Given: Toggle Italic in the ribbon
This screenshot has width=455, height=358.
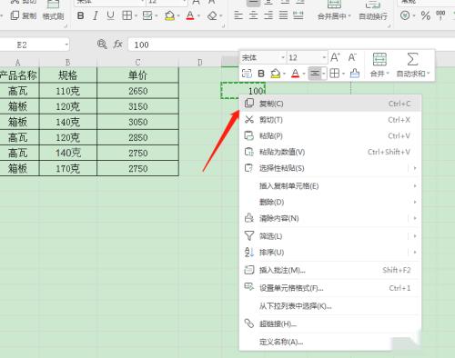Looking at the screenshot, I should (96, 15).
